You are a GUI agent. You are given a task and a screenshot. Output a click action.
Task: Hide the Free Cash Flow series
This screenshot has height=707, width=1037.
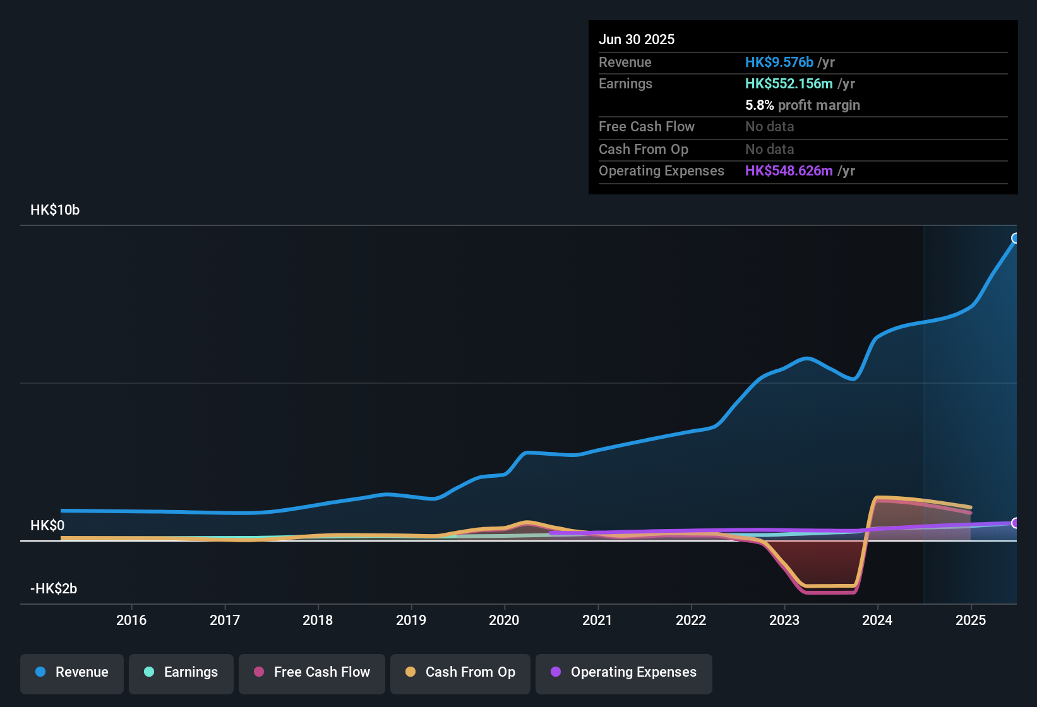click(x=311, y=672)
